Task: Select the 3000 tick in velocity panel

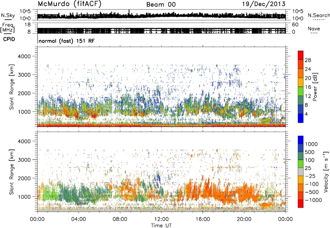Action: pyautogui.click(x=24, y=160)
